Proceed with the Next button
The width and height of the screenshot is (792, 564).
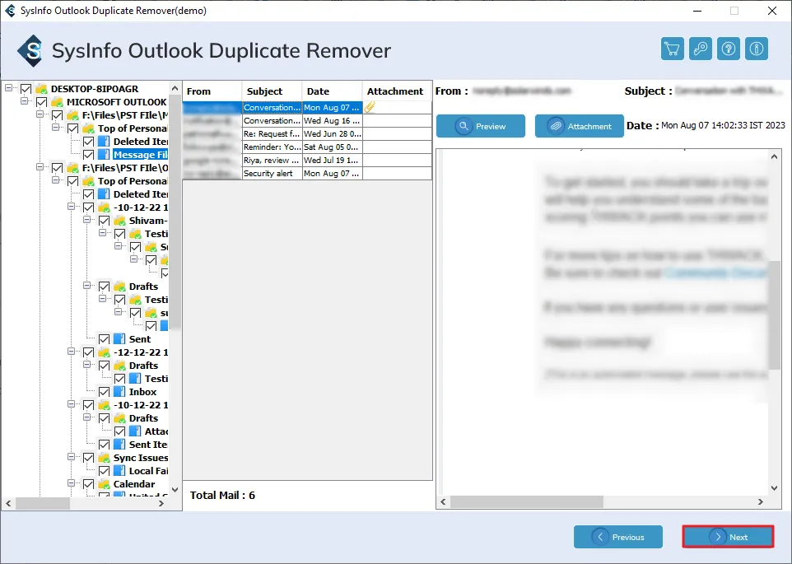729,537
